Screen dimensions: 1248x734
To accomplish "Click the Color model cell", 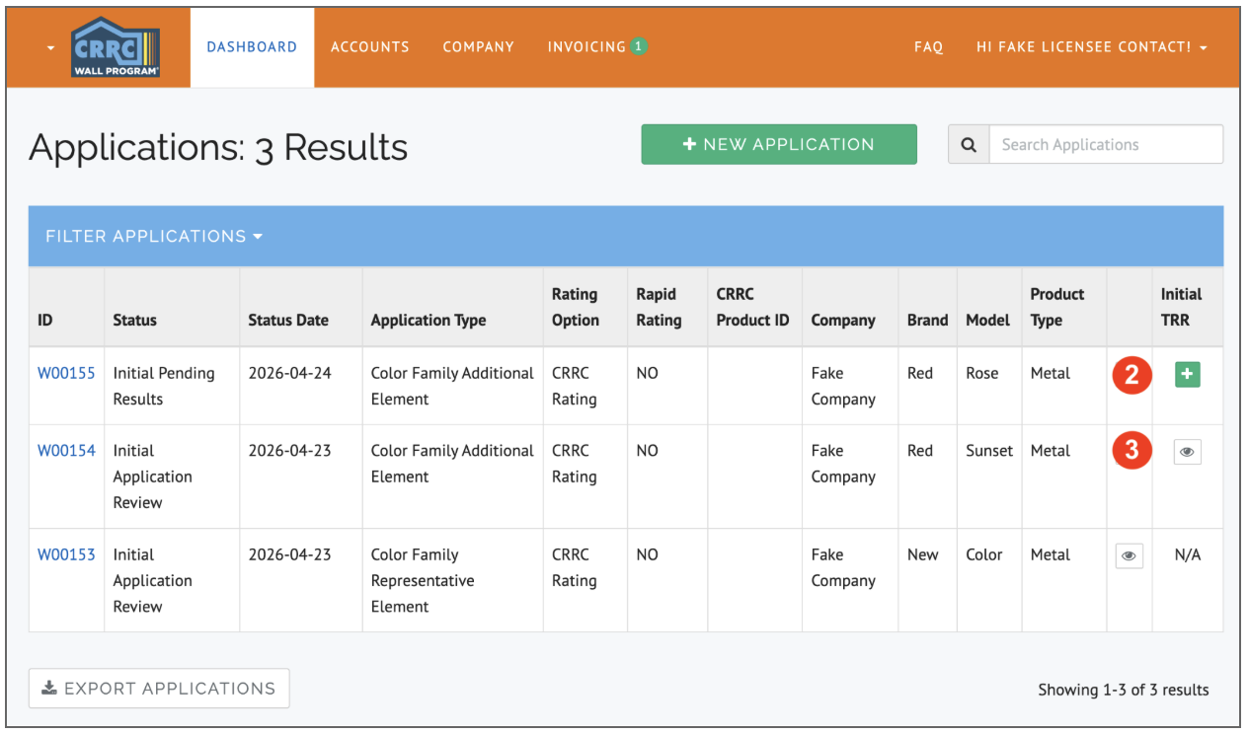I will click(x=989, y=580).
